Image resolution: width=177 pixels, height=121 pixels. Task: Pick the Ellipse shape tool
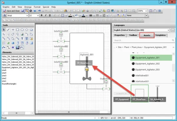click(x=27, y=30)
